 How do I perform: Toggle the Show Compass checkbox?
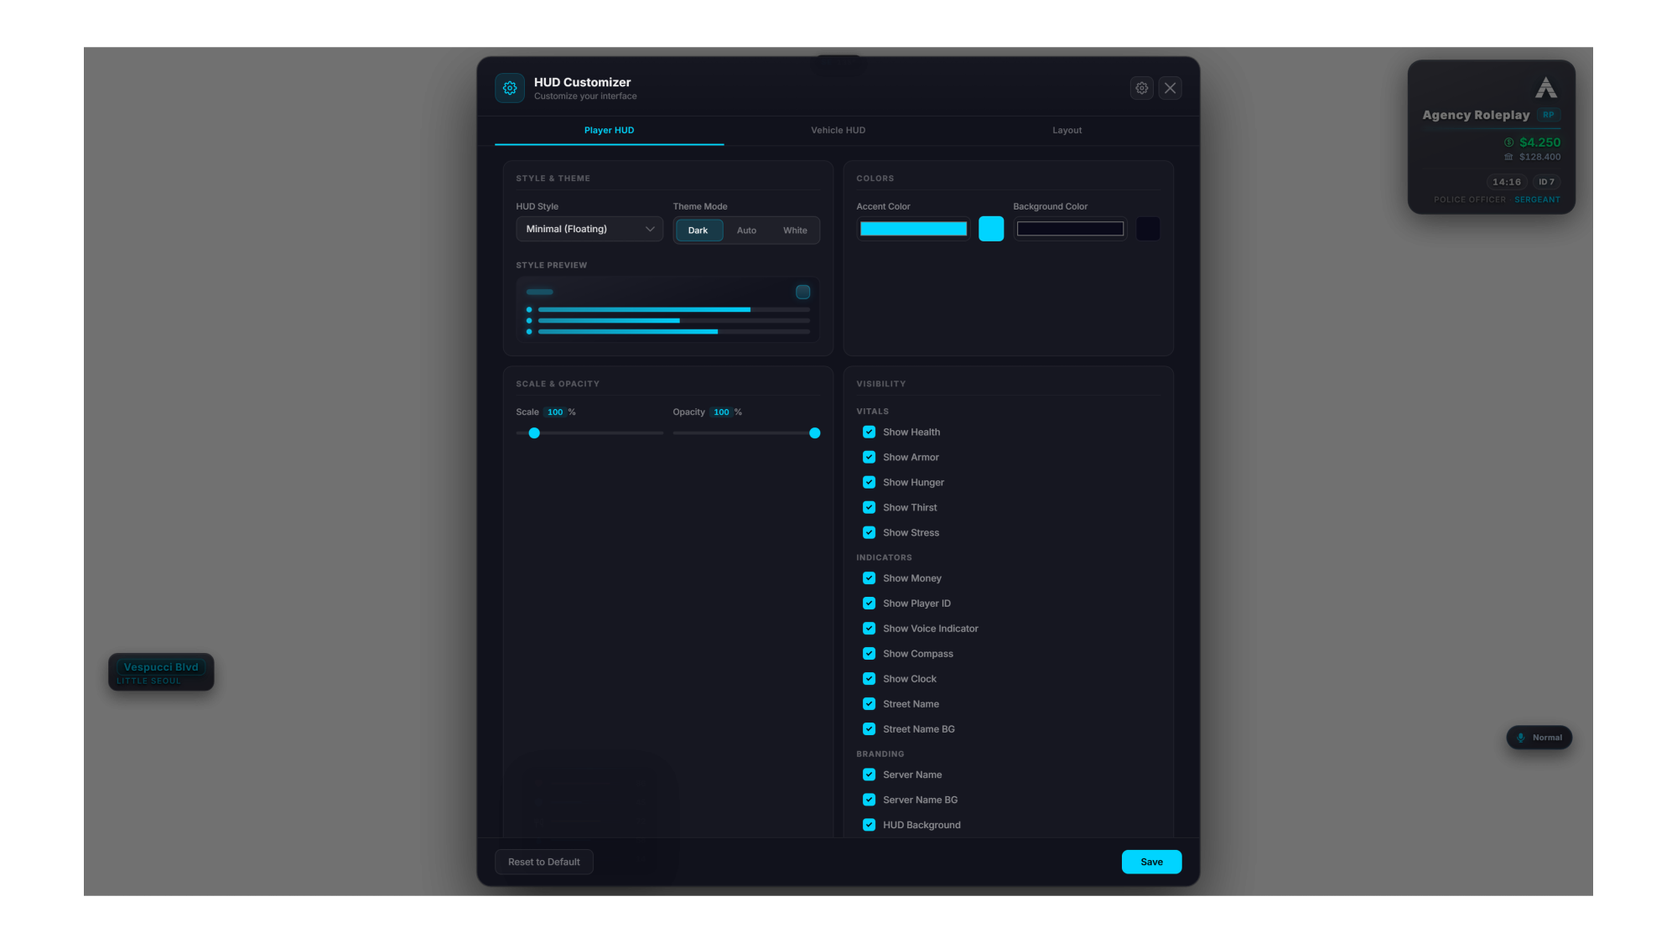click(x=869, y=653)
